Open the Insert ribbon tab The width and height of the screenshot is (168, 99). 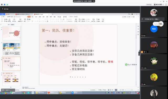(x=33, y=17)
